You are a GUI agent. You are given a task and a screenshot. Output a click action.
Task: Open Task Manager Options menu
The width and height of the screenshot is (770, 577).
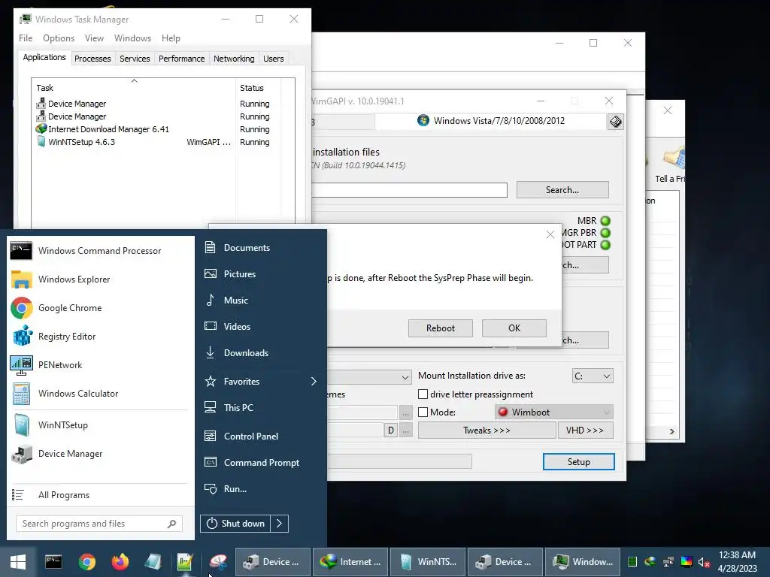(59, 38)
